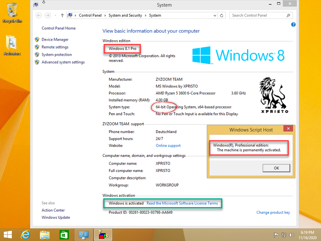The height and width of the screenshot is (241, 321).
Task: Expand the address bar history dropdown
Action: click(215, 15)
